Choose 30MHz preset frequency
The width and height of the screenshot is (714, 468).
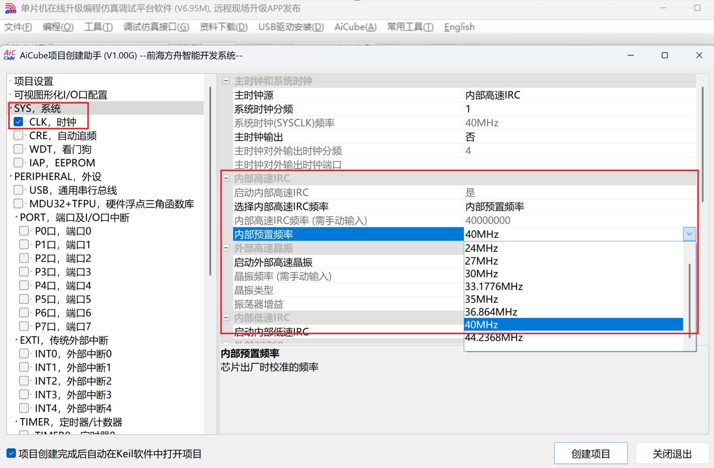[x=573, y=274]
